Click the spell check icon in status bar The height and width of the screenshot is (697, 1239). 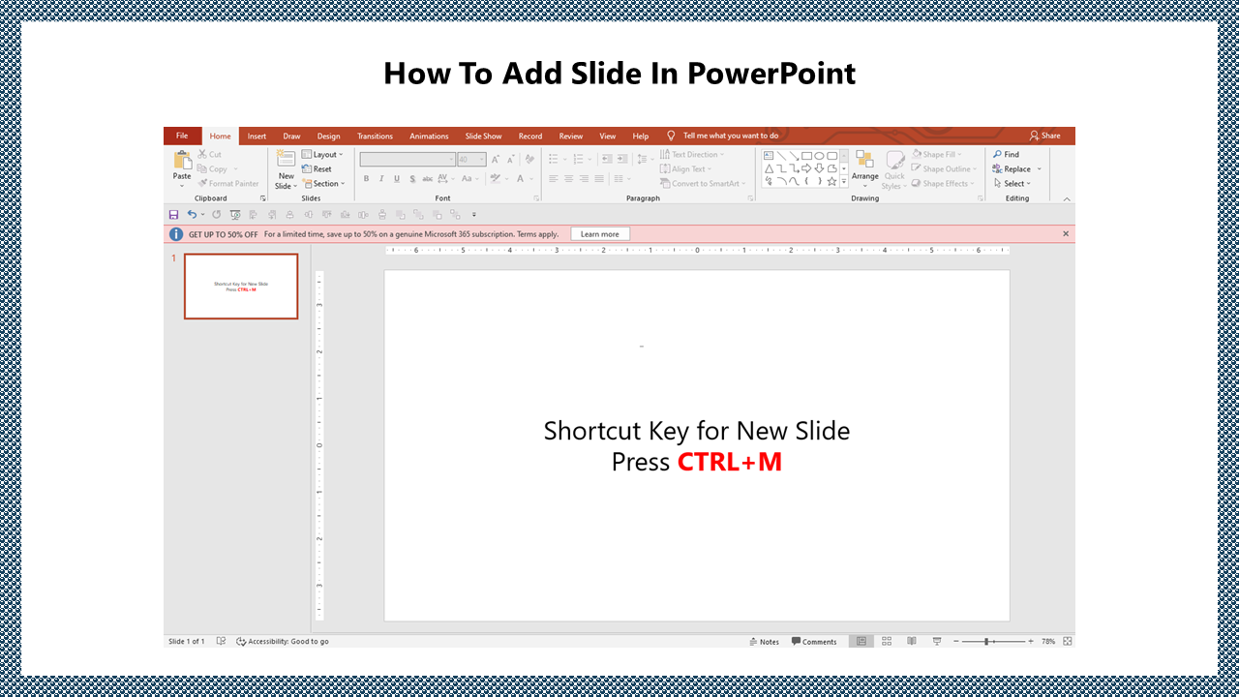tap(222, 641)
